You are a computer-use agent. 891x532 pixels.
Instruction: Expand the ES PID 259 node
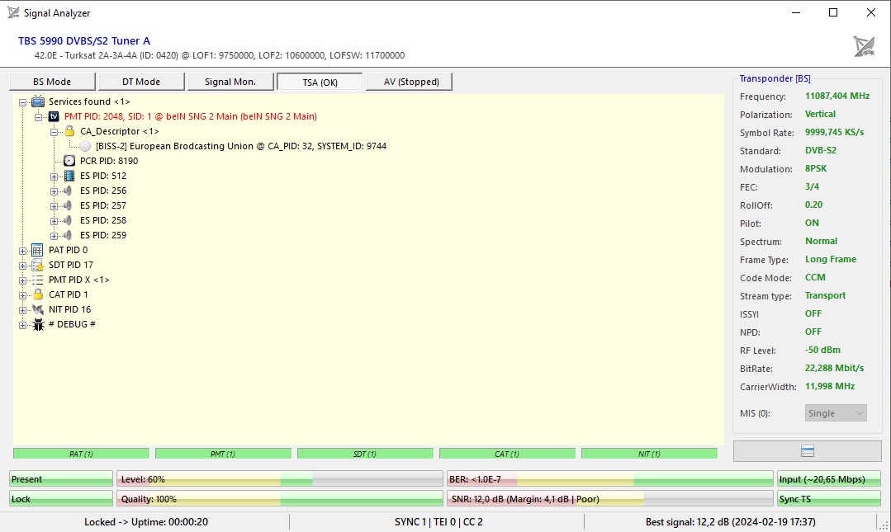[x=54, y=236]
